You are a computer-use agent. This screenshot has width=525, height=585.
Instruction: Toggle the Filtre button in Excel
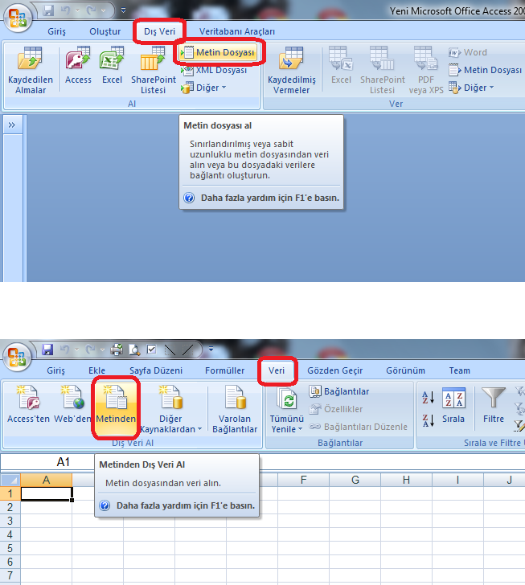tap(493, 404)
